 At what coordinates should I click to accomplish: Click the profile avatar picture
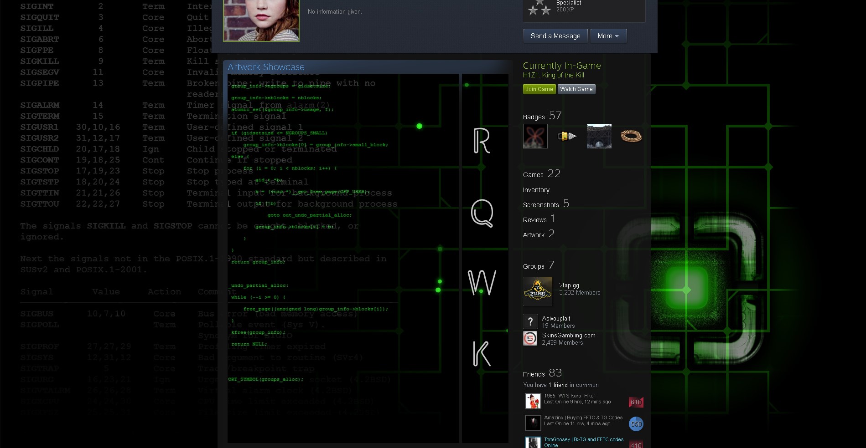[x=261, y=20]
